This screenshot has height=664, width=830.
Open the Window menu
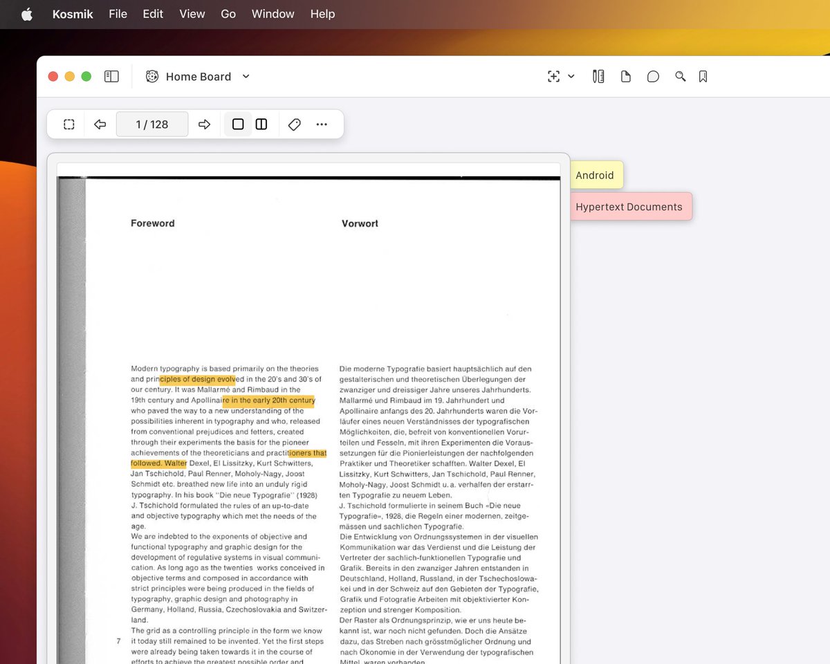tap(273, 14)
